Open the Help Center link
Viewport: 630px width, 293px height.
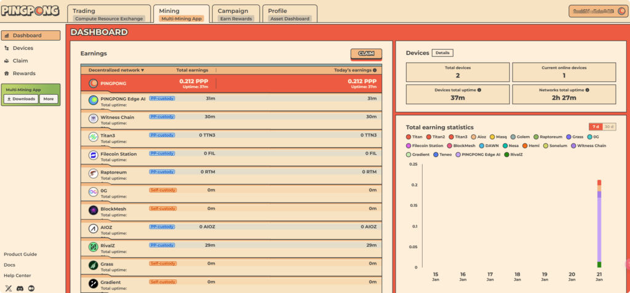17,276
